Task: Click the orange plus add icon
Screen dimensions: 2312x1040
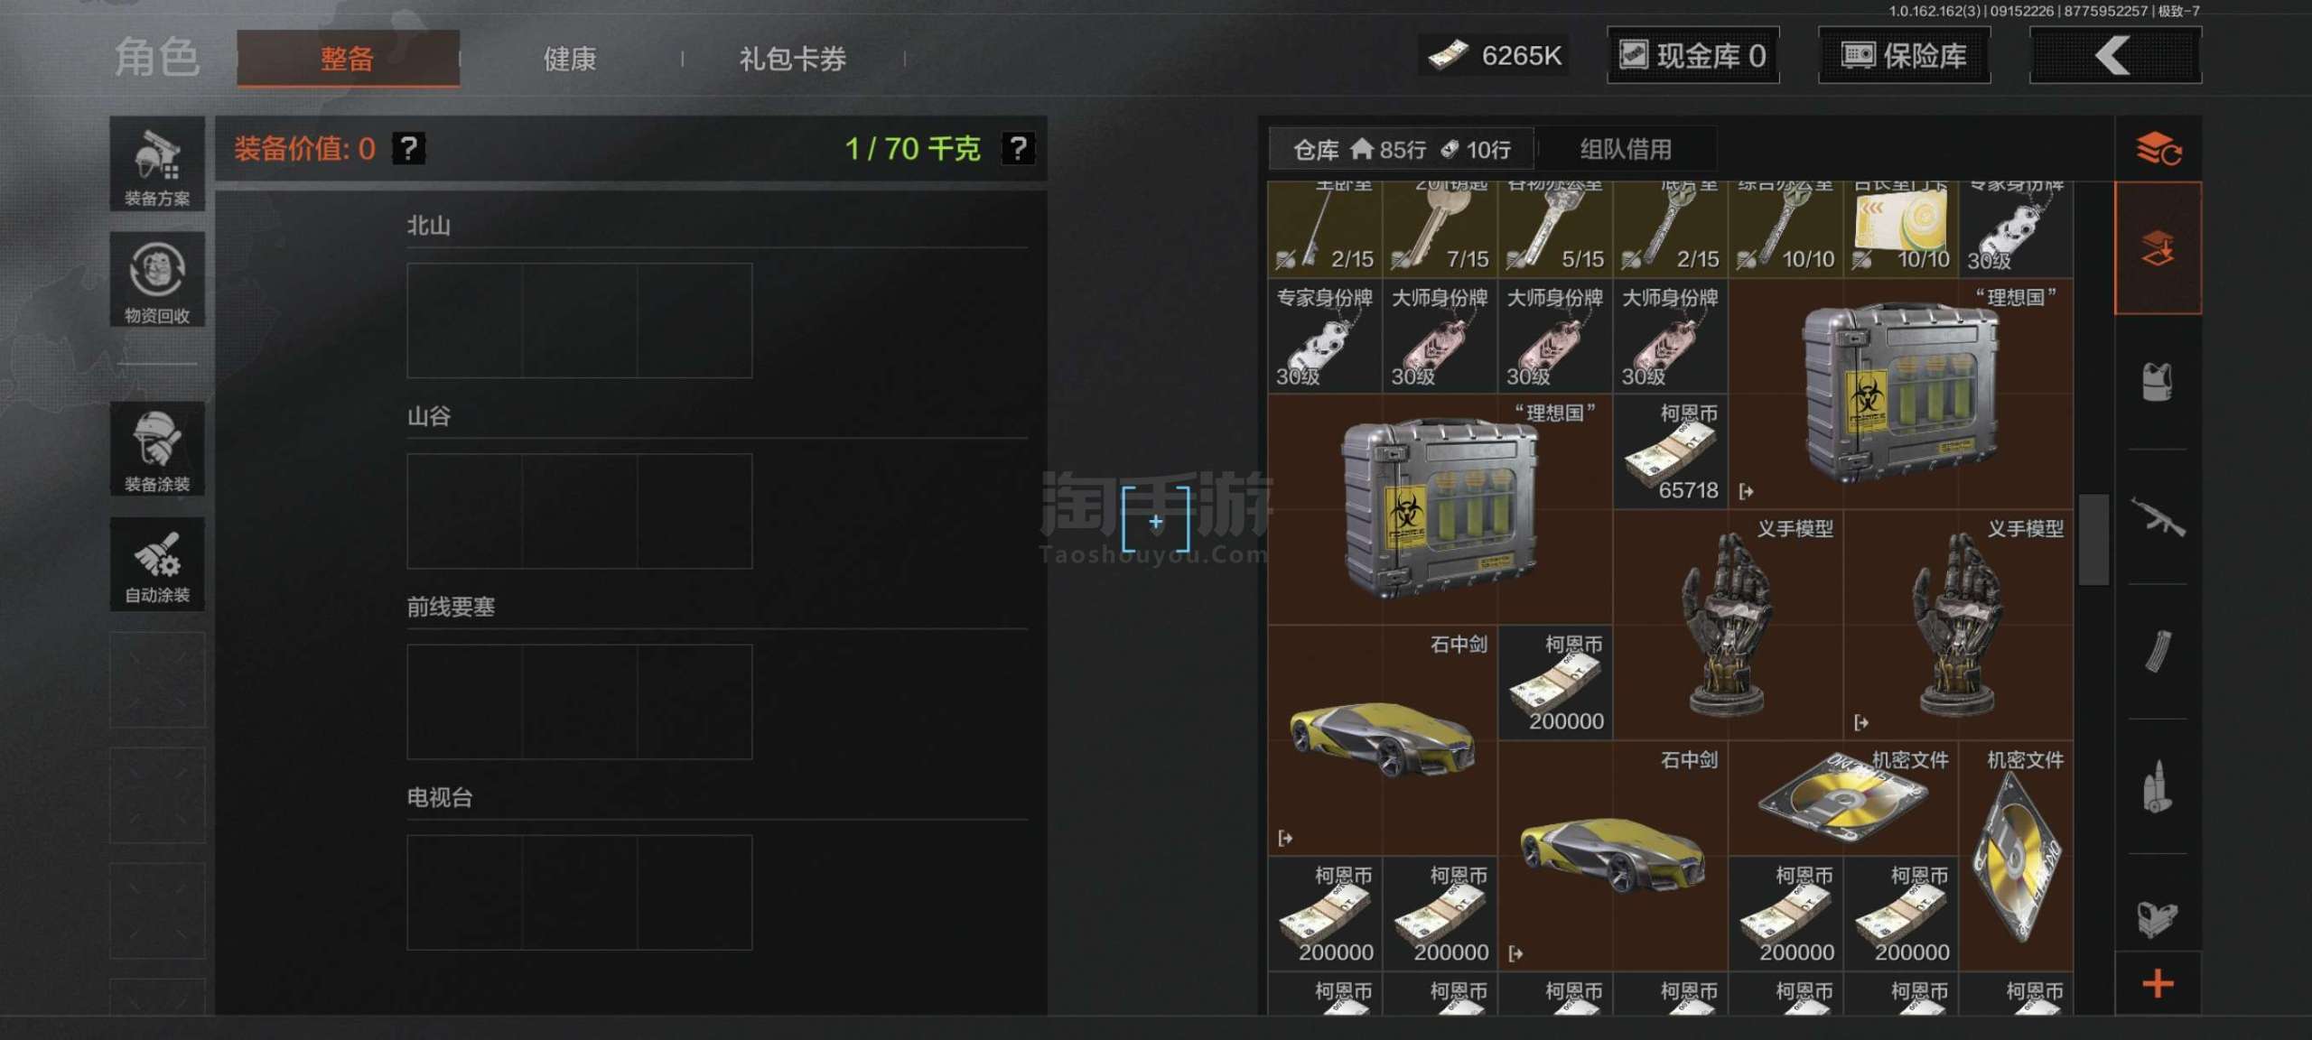Action: 2158,983
